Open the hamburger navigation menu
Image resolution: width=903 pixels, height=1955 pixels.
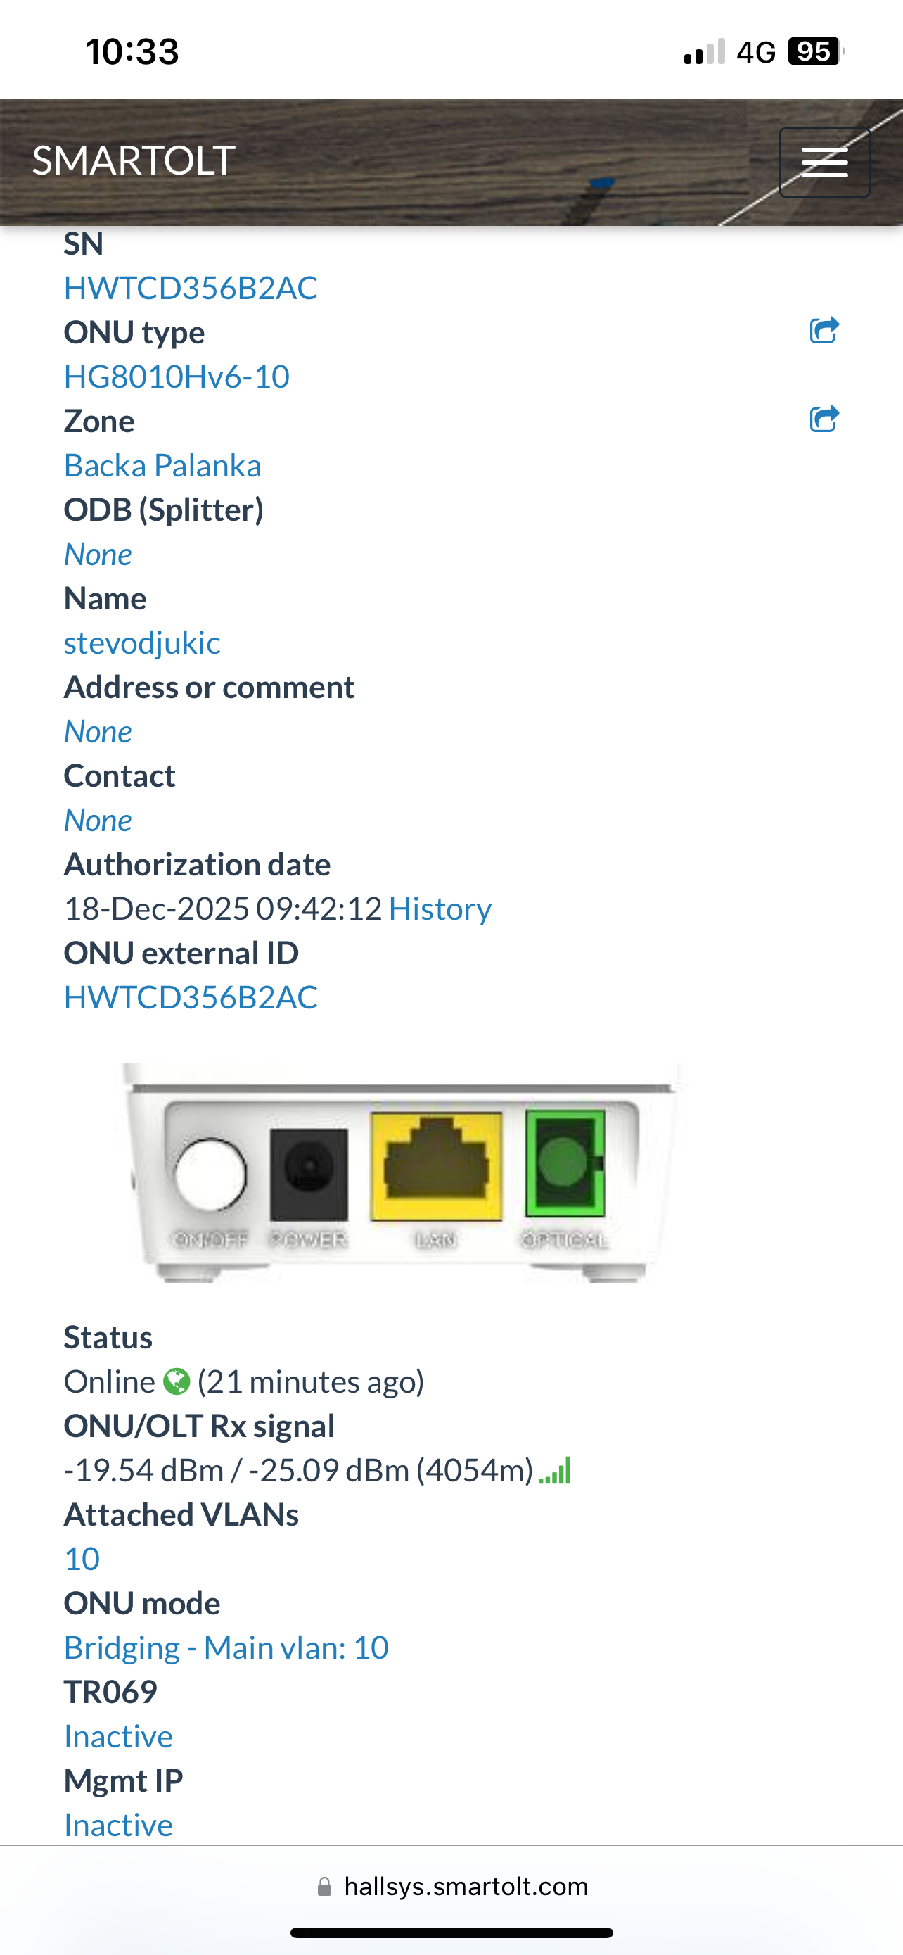tap(824, 163)
